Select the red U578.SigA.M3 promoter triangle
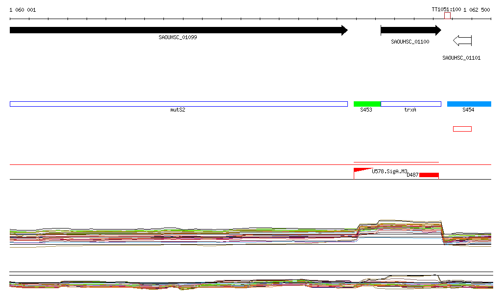 tap(361, 170)
